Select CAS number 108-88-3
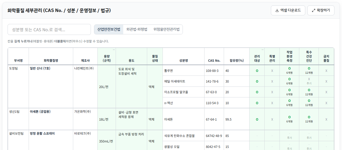342x150 pixels. [x=214, y=71]
